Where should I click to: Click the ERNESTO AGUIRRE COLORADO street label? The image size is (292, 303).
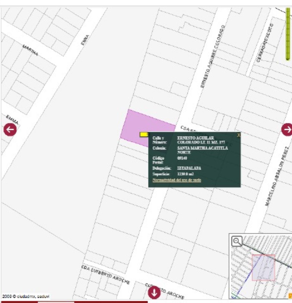click(212, 57)
